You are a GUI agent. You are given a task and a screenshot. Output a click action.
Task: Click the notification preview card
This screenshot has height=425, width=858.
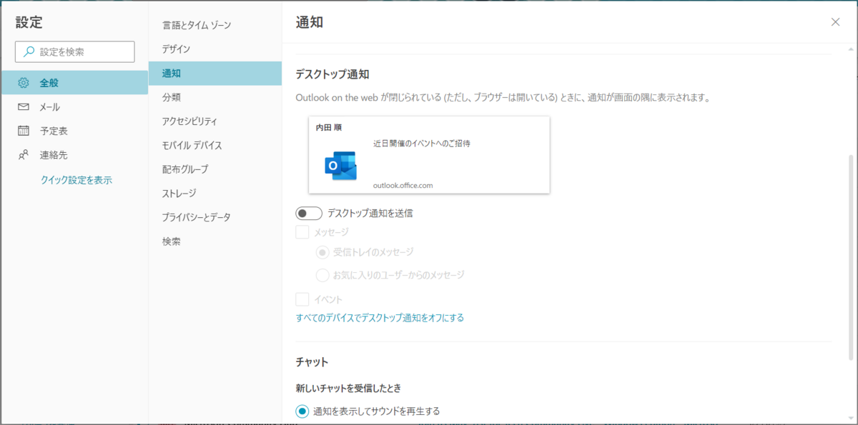click(x=429, y=155)
